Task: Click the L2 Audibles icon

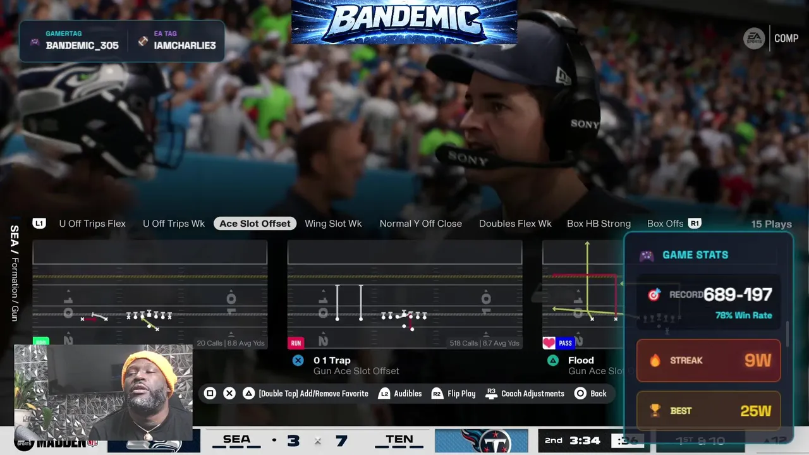Action: click(384, 394)
